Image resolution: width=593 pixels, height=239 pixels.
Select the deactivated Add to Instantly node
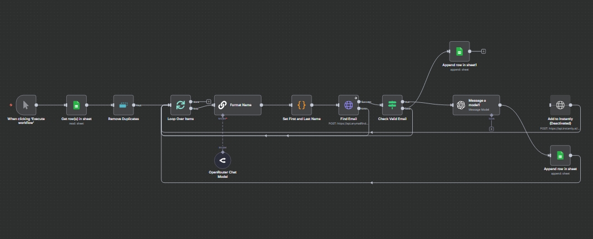(560, 105)
